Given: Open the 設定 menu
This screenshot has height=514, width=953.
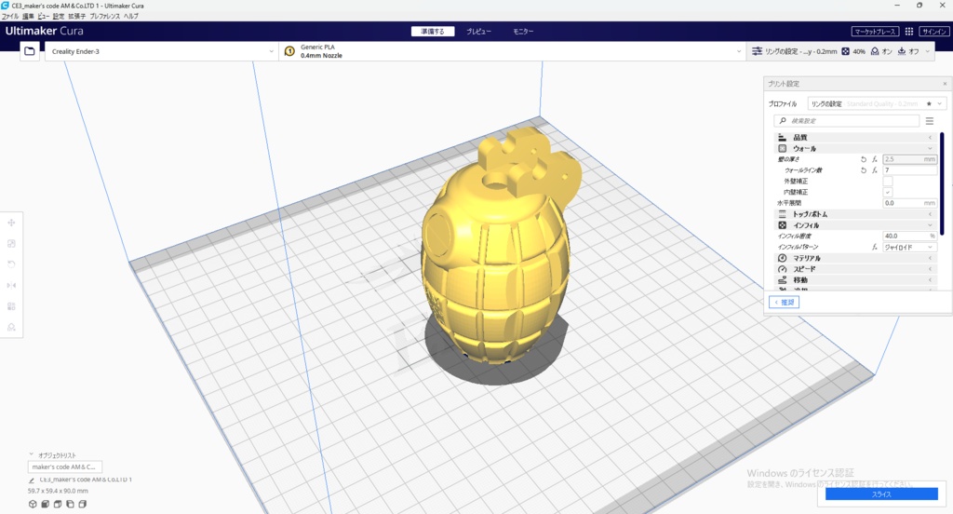Looking at the screenshot, I should [59, 17].
